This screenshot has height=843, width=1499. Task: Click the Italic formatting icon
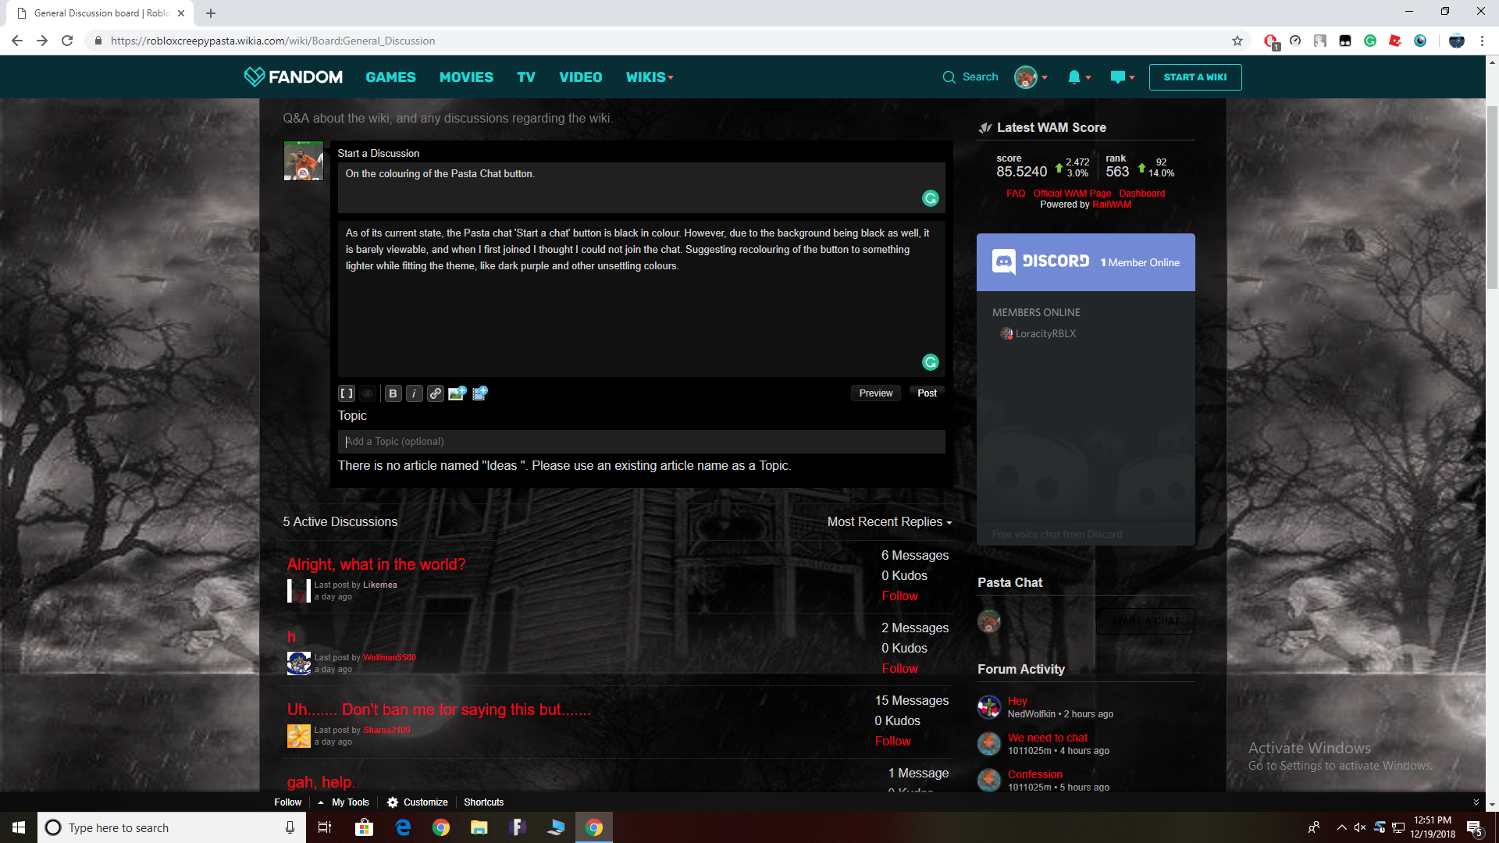414,393
